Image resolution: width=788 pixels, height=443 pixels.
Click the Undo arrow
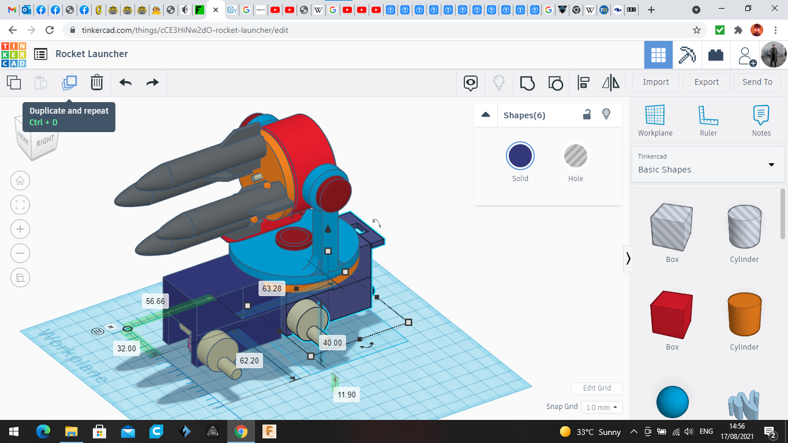[x=126, y=82]
